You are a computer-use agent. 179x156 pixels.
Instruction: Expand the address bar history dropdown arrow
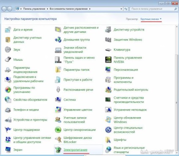tap(121, 9)
